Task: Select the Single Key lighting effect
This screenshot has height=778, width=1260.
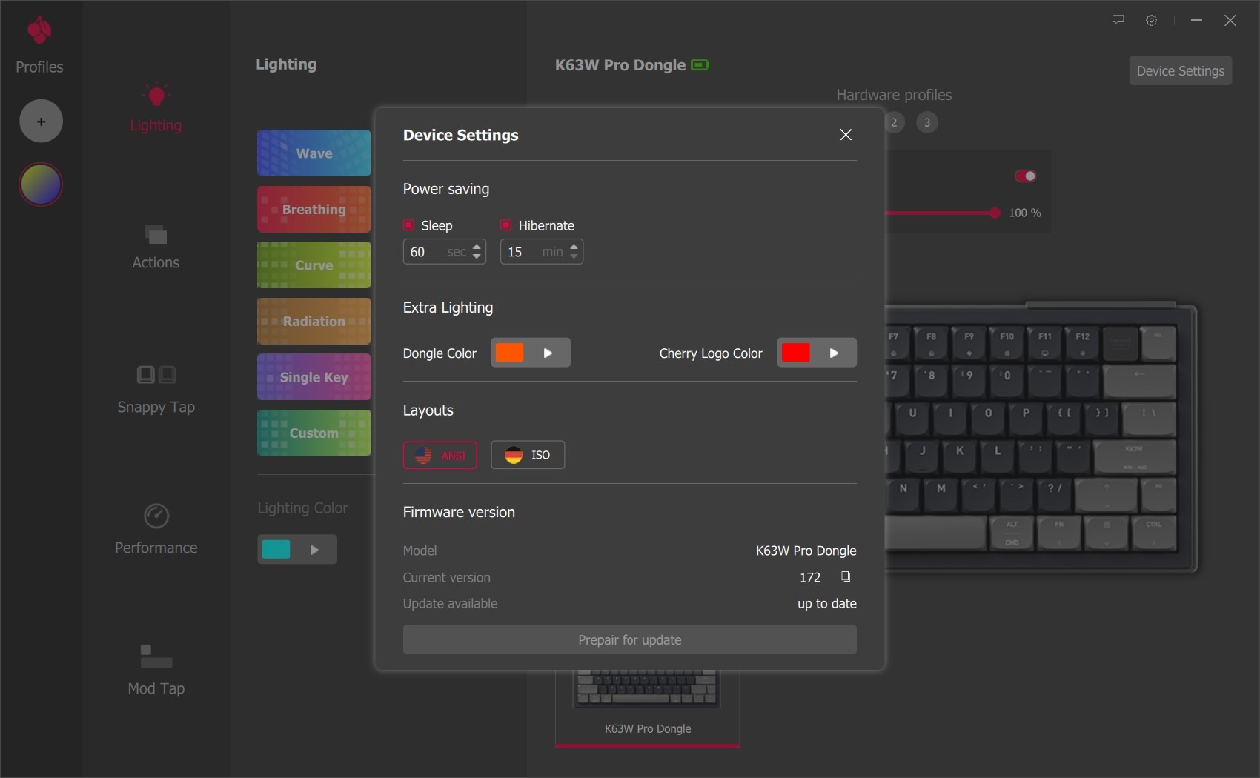Action: pos(314,377)
